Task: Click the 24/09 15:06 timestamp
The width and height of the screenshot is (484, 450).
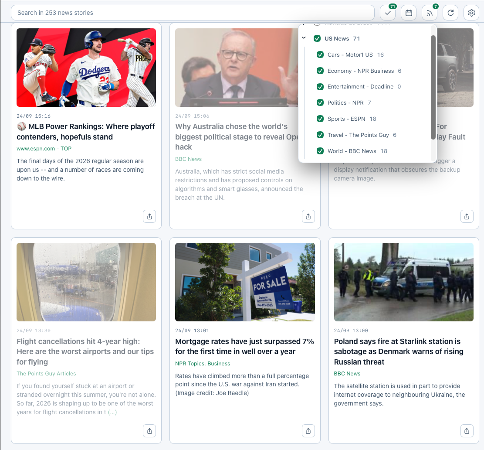Action: tap(192, 116)
